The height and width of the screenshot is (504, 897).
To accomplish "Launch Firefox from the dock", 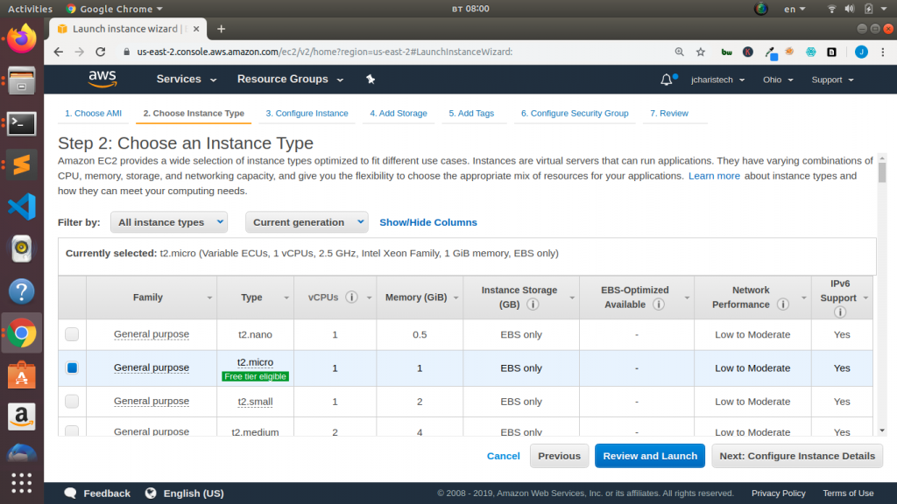I will click(x=20, y=38).
